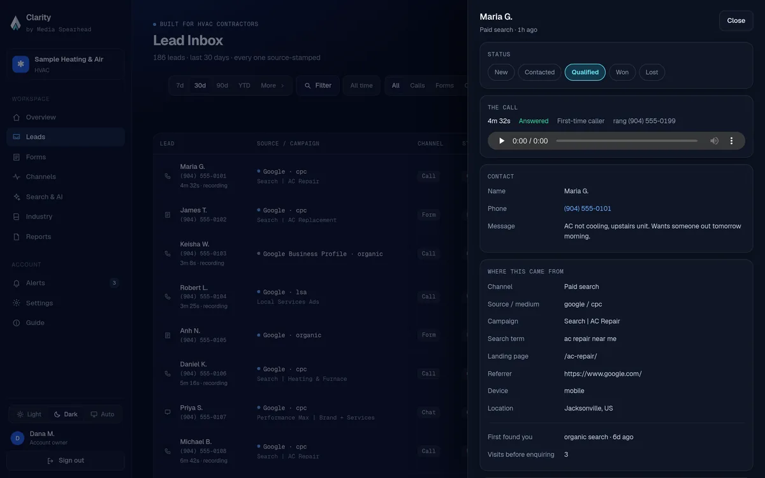This screenshot has height=478, width=765.
Task: Click the form icon in James T. row
Action: click(168, 215)
